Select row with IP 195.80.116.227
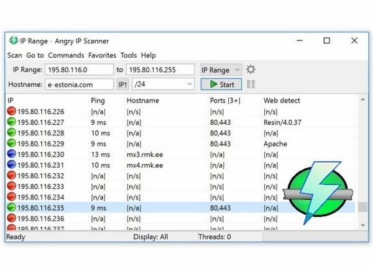373x269 pixels. (x=180, y=122)
